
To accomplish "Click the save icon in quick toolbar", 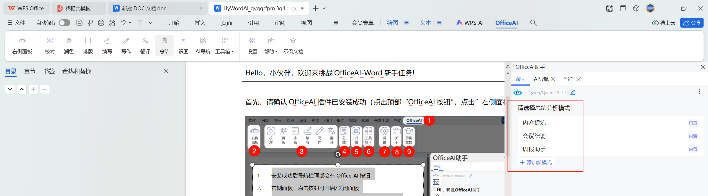I will 79,23.
